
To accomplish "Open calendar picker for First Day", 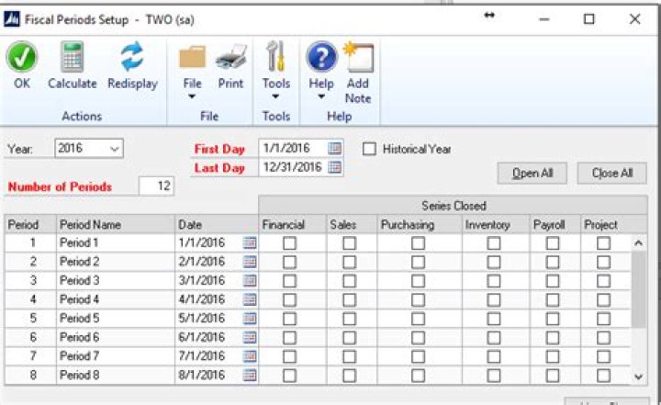I will click(335, 148).
